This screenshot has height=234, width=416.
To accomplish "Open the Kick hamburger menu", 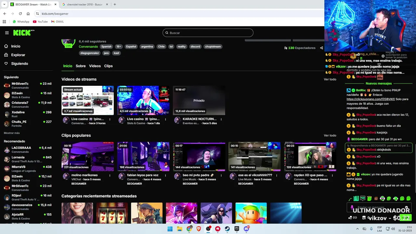I will (7, 33).
